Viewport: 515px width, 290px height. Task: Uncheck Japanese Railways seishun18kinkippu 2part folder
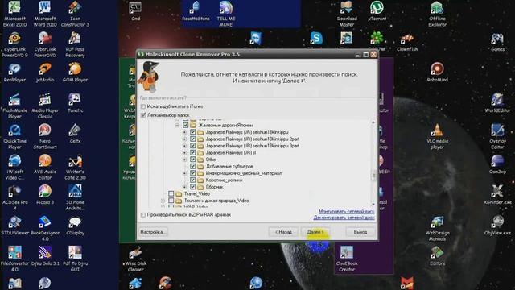point(193,139)
